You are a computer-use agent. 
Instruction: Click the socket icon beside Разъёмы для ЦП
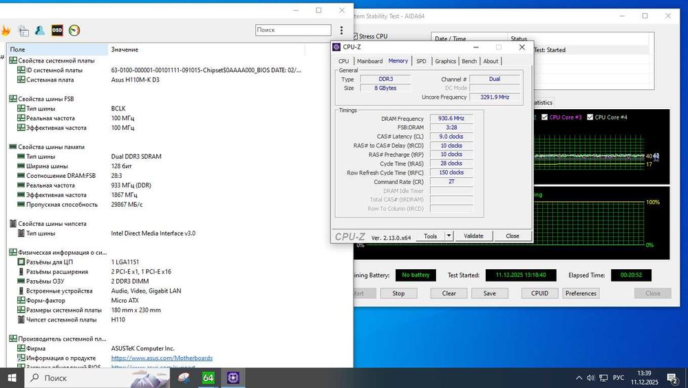pyautogui.click(x=21, y=262)
